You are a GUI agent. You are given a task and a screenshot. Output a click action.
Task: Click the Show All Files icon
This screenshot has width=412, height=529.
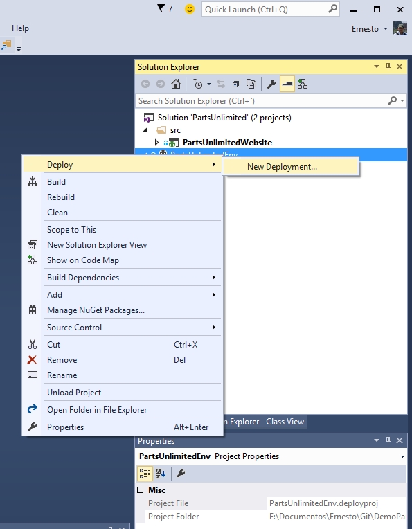(251, 84)
